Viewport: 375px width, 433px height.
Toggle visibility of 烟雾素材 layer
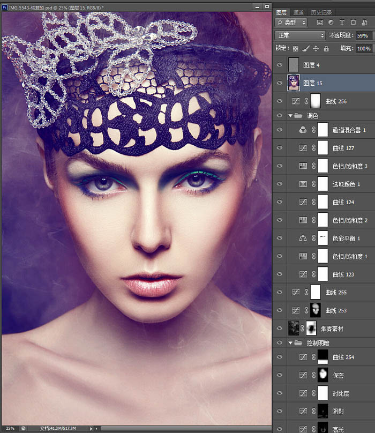tap(279, 328)
